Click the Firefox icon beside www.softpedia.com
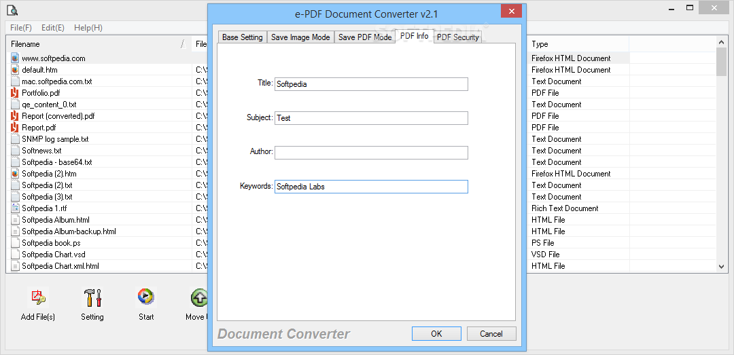The width and height of the screenshot is (734, 355). [x=15, y=58]
